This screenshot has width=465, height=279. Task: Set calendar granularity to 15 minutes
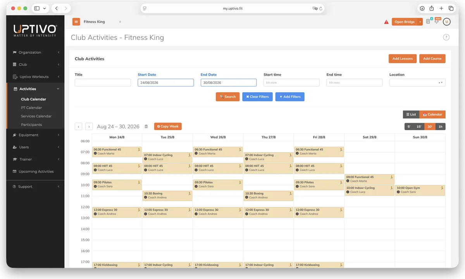419,126
